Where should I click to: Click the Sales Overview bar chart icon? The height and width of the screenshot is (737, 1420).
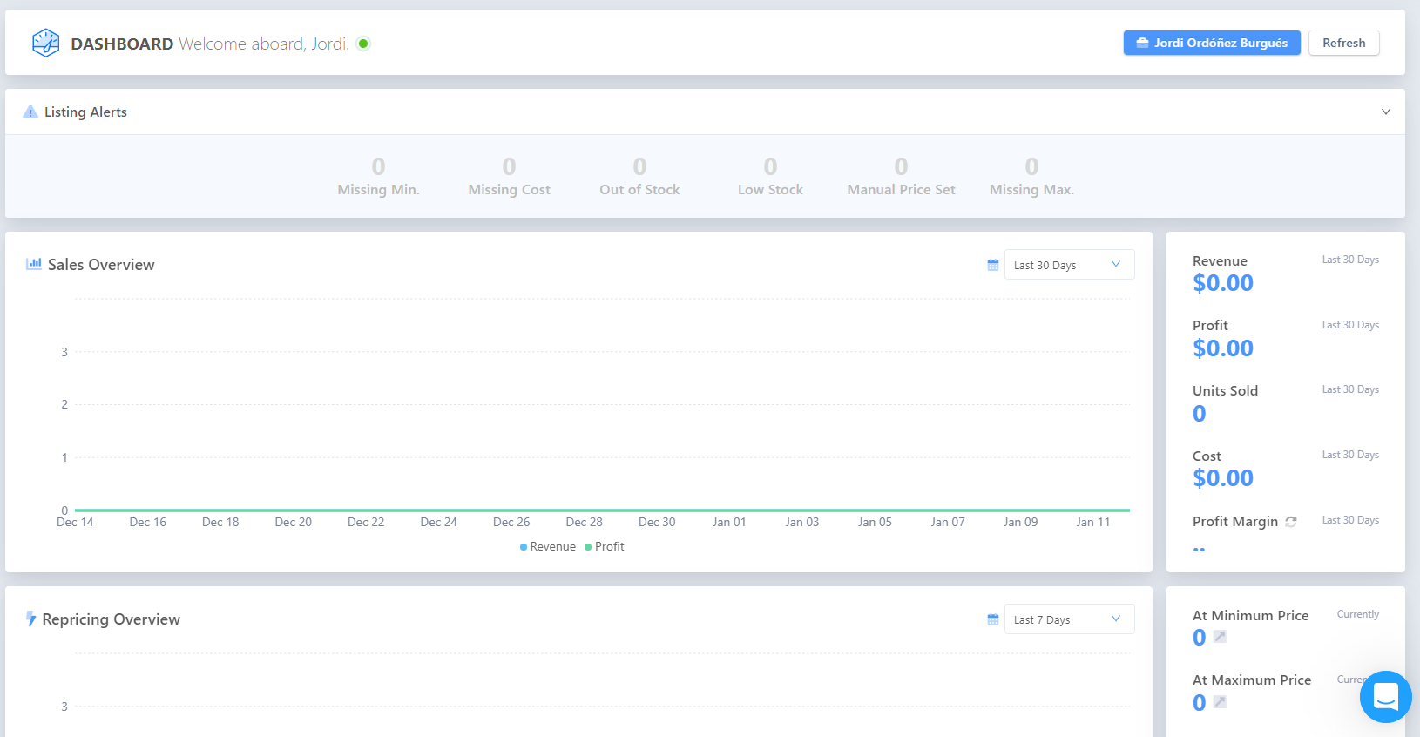34,264
